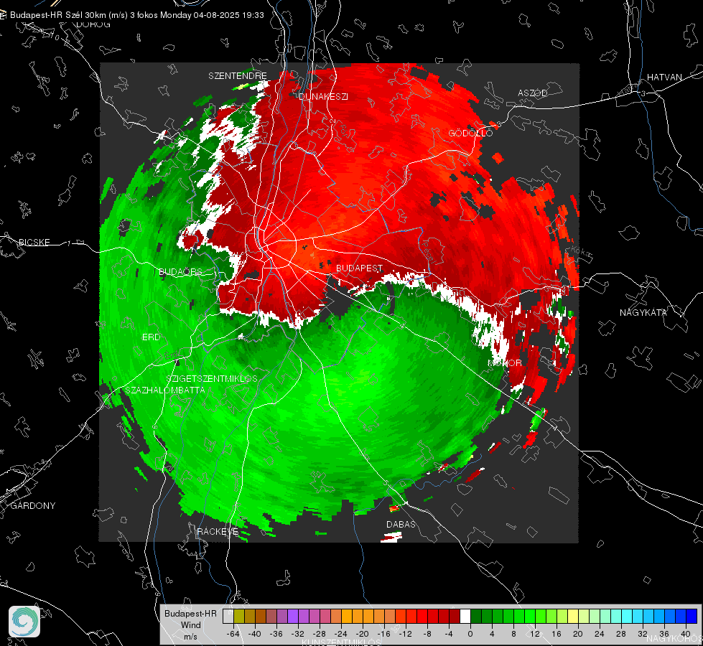The width and height of the screenshot is (703, 646).
Task: Click the ASZOD city label
Action: pos(533,93)
